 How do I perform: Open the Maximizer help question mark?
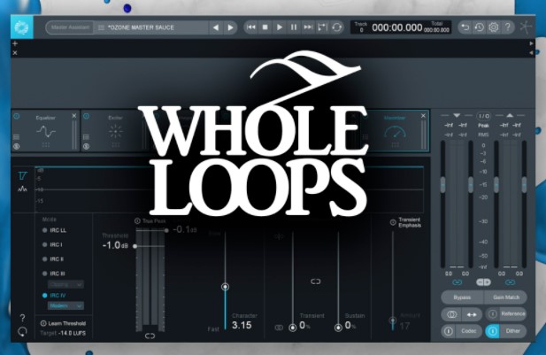[x=22, y=318]
